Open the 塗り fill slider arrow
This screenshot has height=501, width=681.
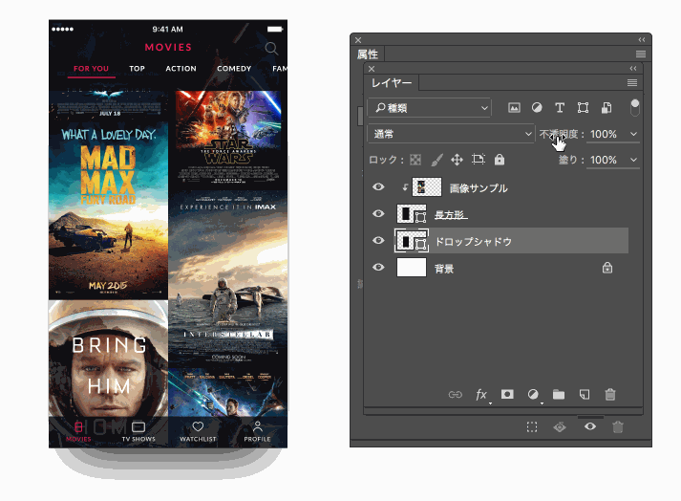tap(633, 160)
